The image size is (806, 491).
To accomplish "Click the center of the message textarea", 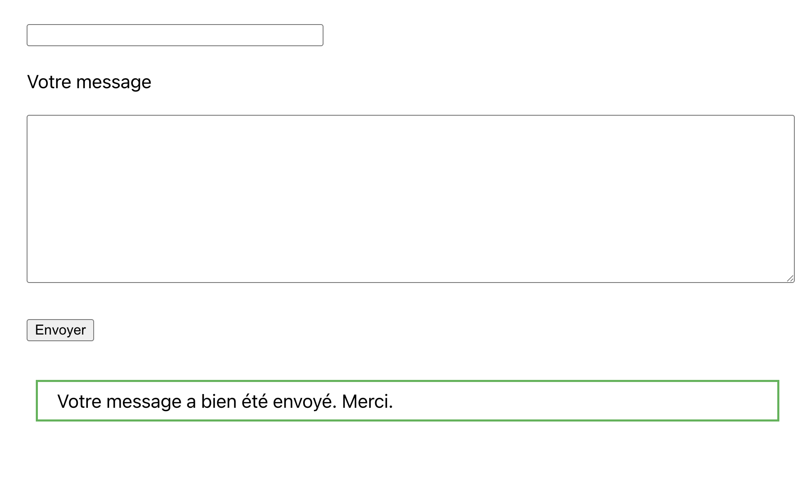I will coord(410,199).
